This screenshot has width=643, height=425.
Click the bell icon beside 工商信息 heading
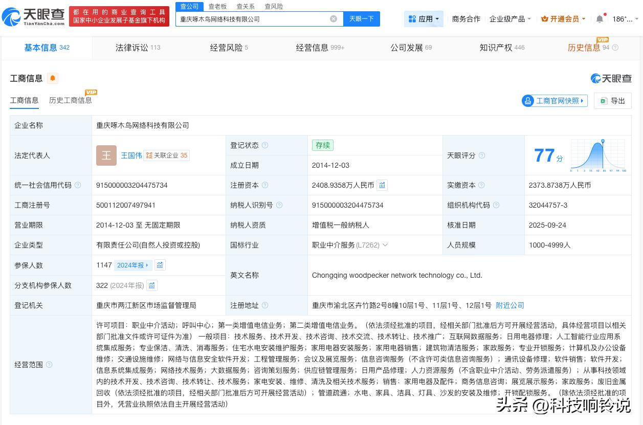click(53, 79)
